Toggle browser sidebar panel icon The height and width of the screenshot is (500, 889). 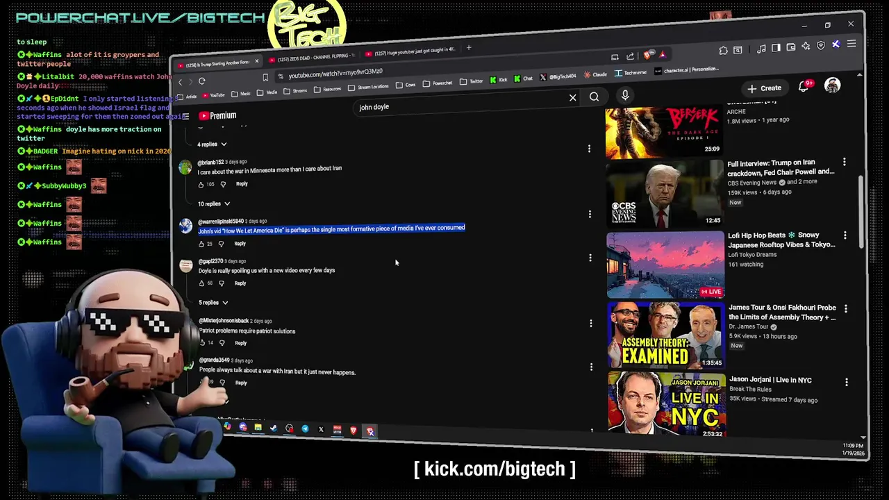click(776, 48)
